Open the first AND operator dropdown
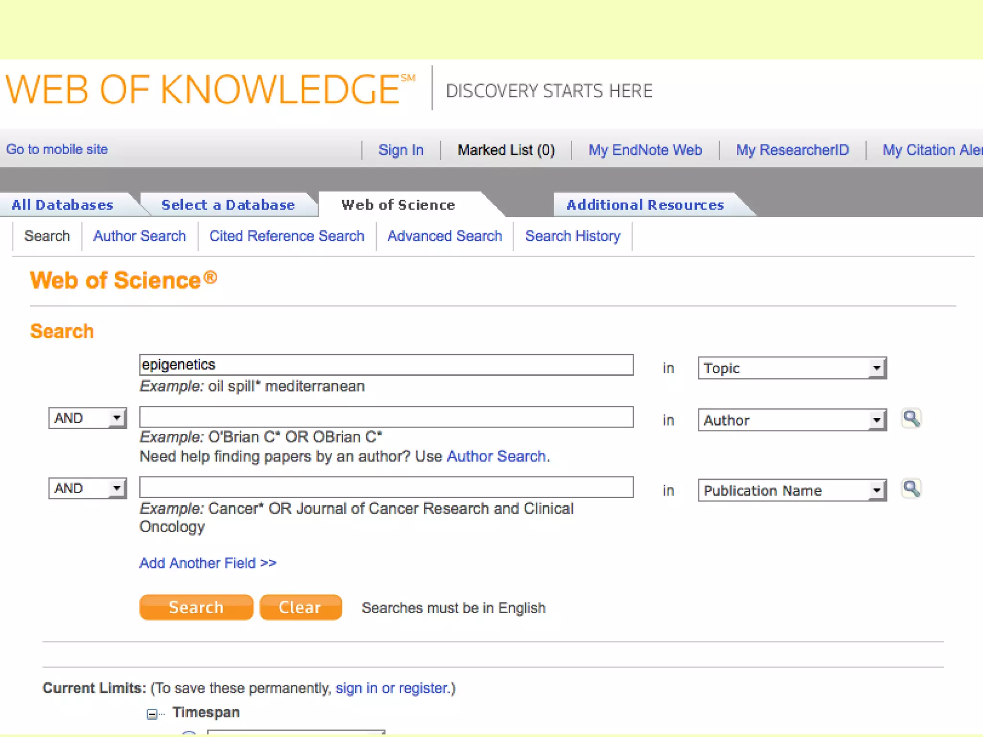Image resolution: width=983 pixels, height=737 pixels. (87, 418)
